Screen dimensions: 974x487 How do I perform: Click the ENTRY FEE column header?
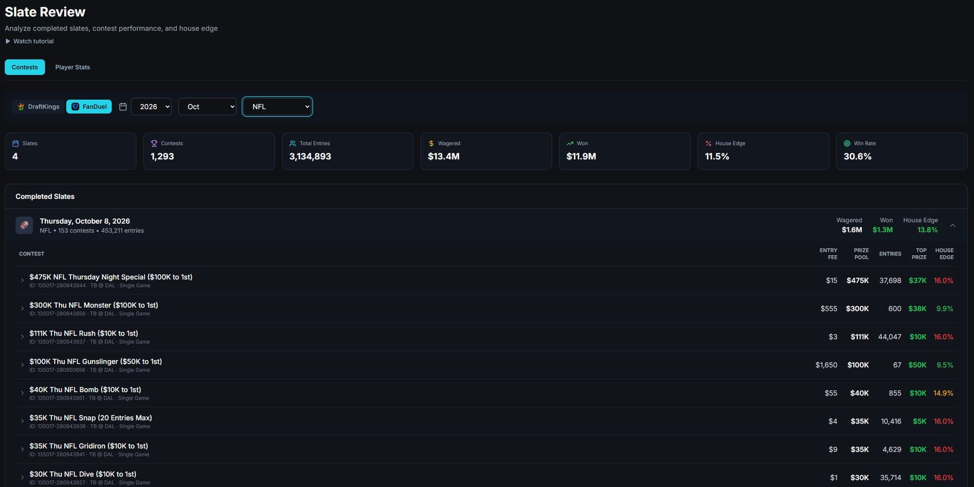(x=828, y=254)
